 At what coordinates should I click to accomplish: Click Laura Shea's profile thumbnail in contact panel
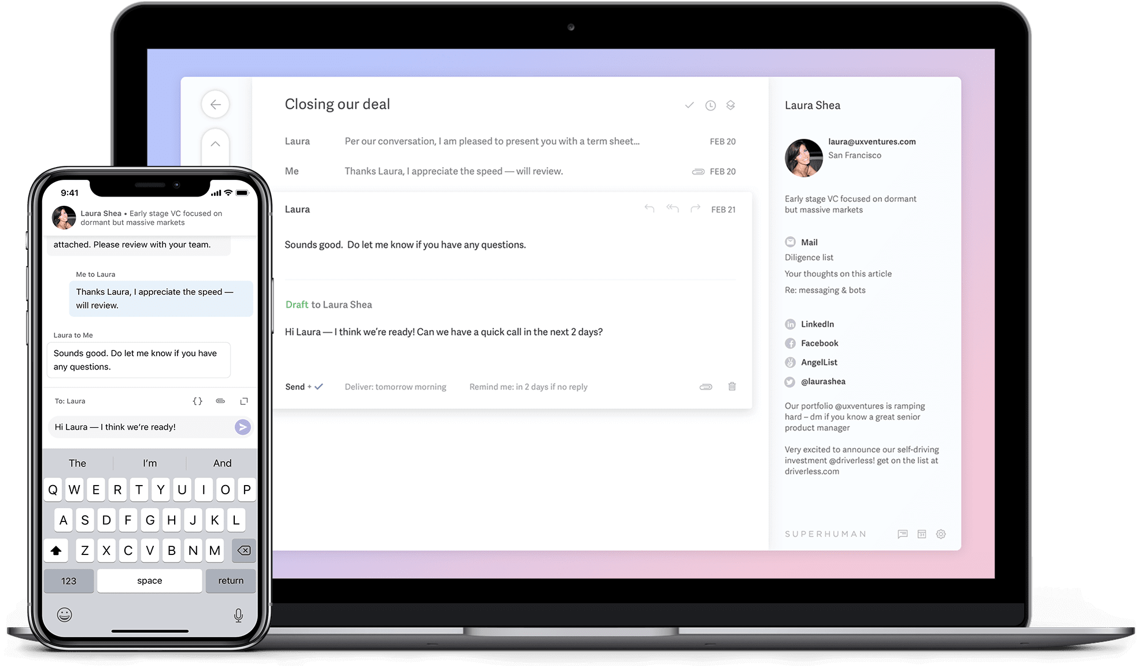coord(802,156)
